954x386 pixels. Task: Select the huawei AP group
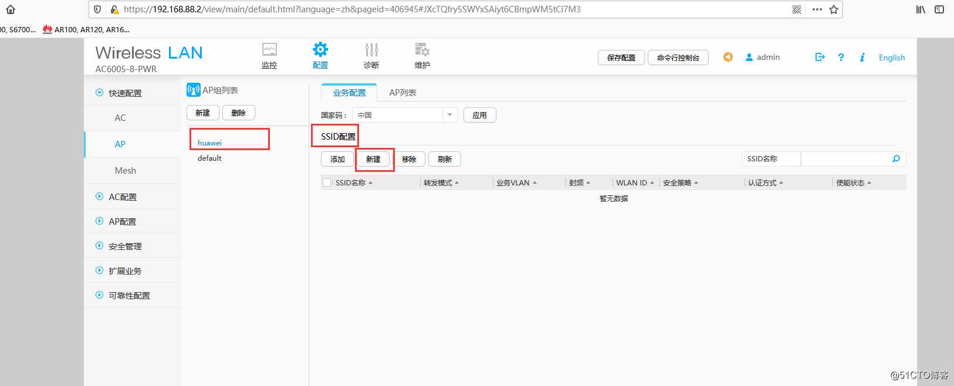pos(209,143)
